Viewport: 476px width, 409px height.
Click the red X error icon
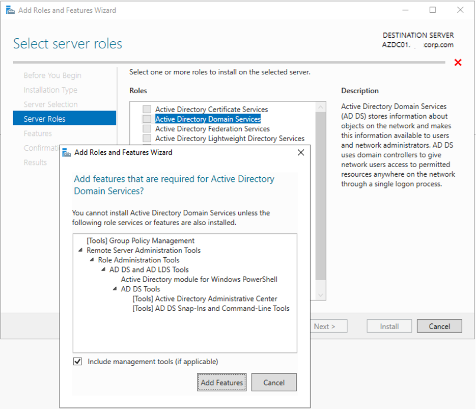pyautogui.click(x=458, y=63)
